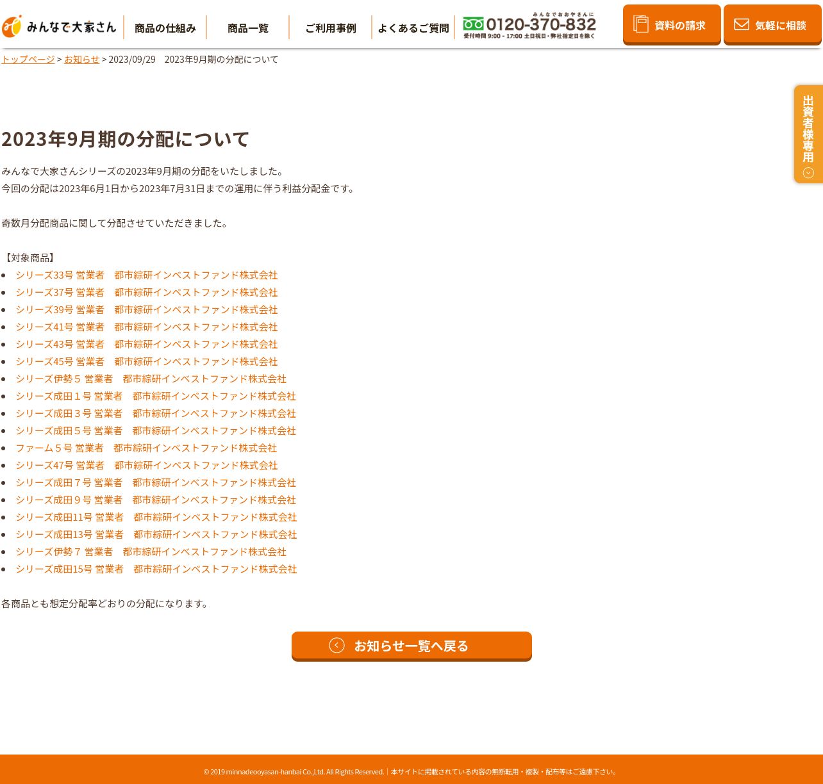Open シリーズ43号 link
823x784 pixels.
[x=146, y=344]
